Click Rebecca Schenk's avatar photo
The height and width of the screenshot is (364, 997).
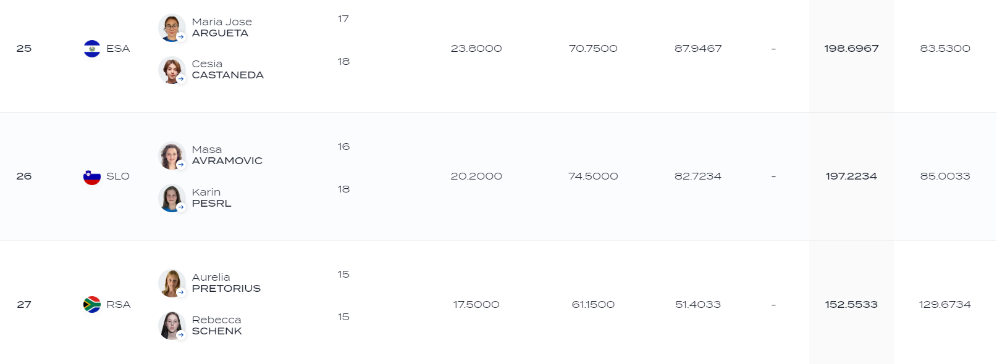click(172, 326)
